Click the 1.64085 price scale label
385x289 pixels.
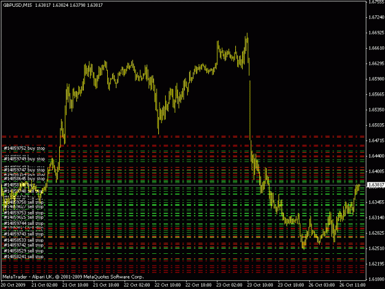pyautogui.click(x=376, y=171)
